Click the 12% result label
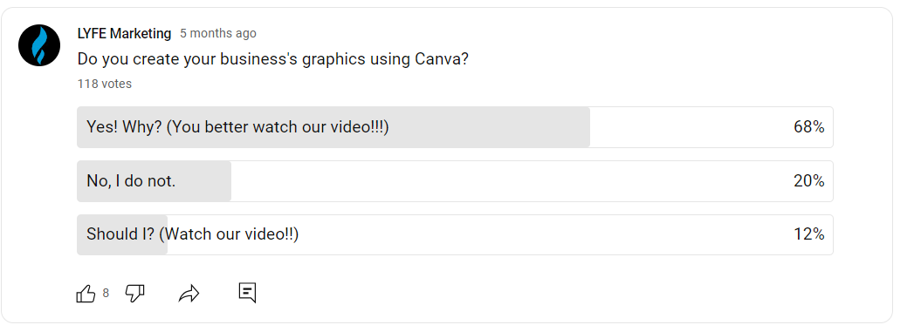914x325 pixels. pos(808,235)
